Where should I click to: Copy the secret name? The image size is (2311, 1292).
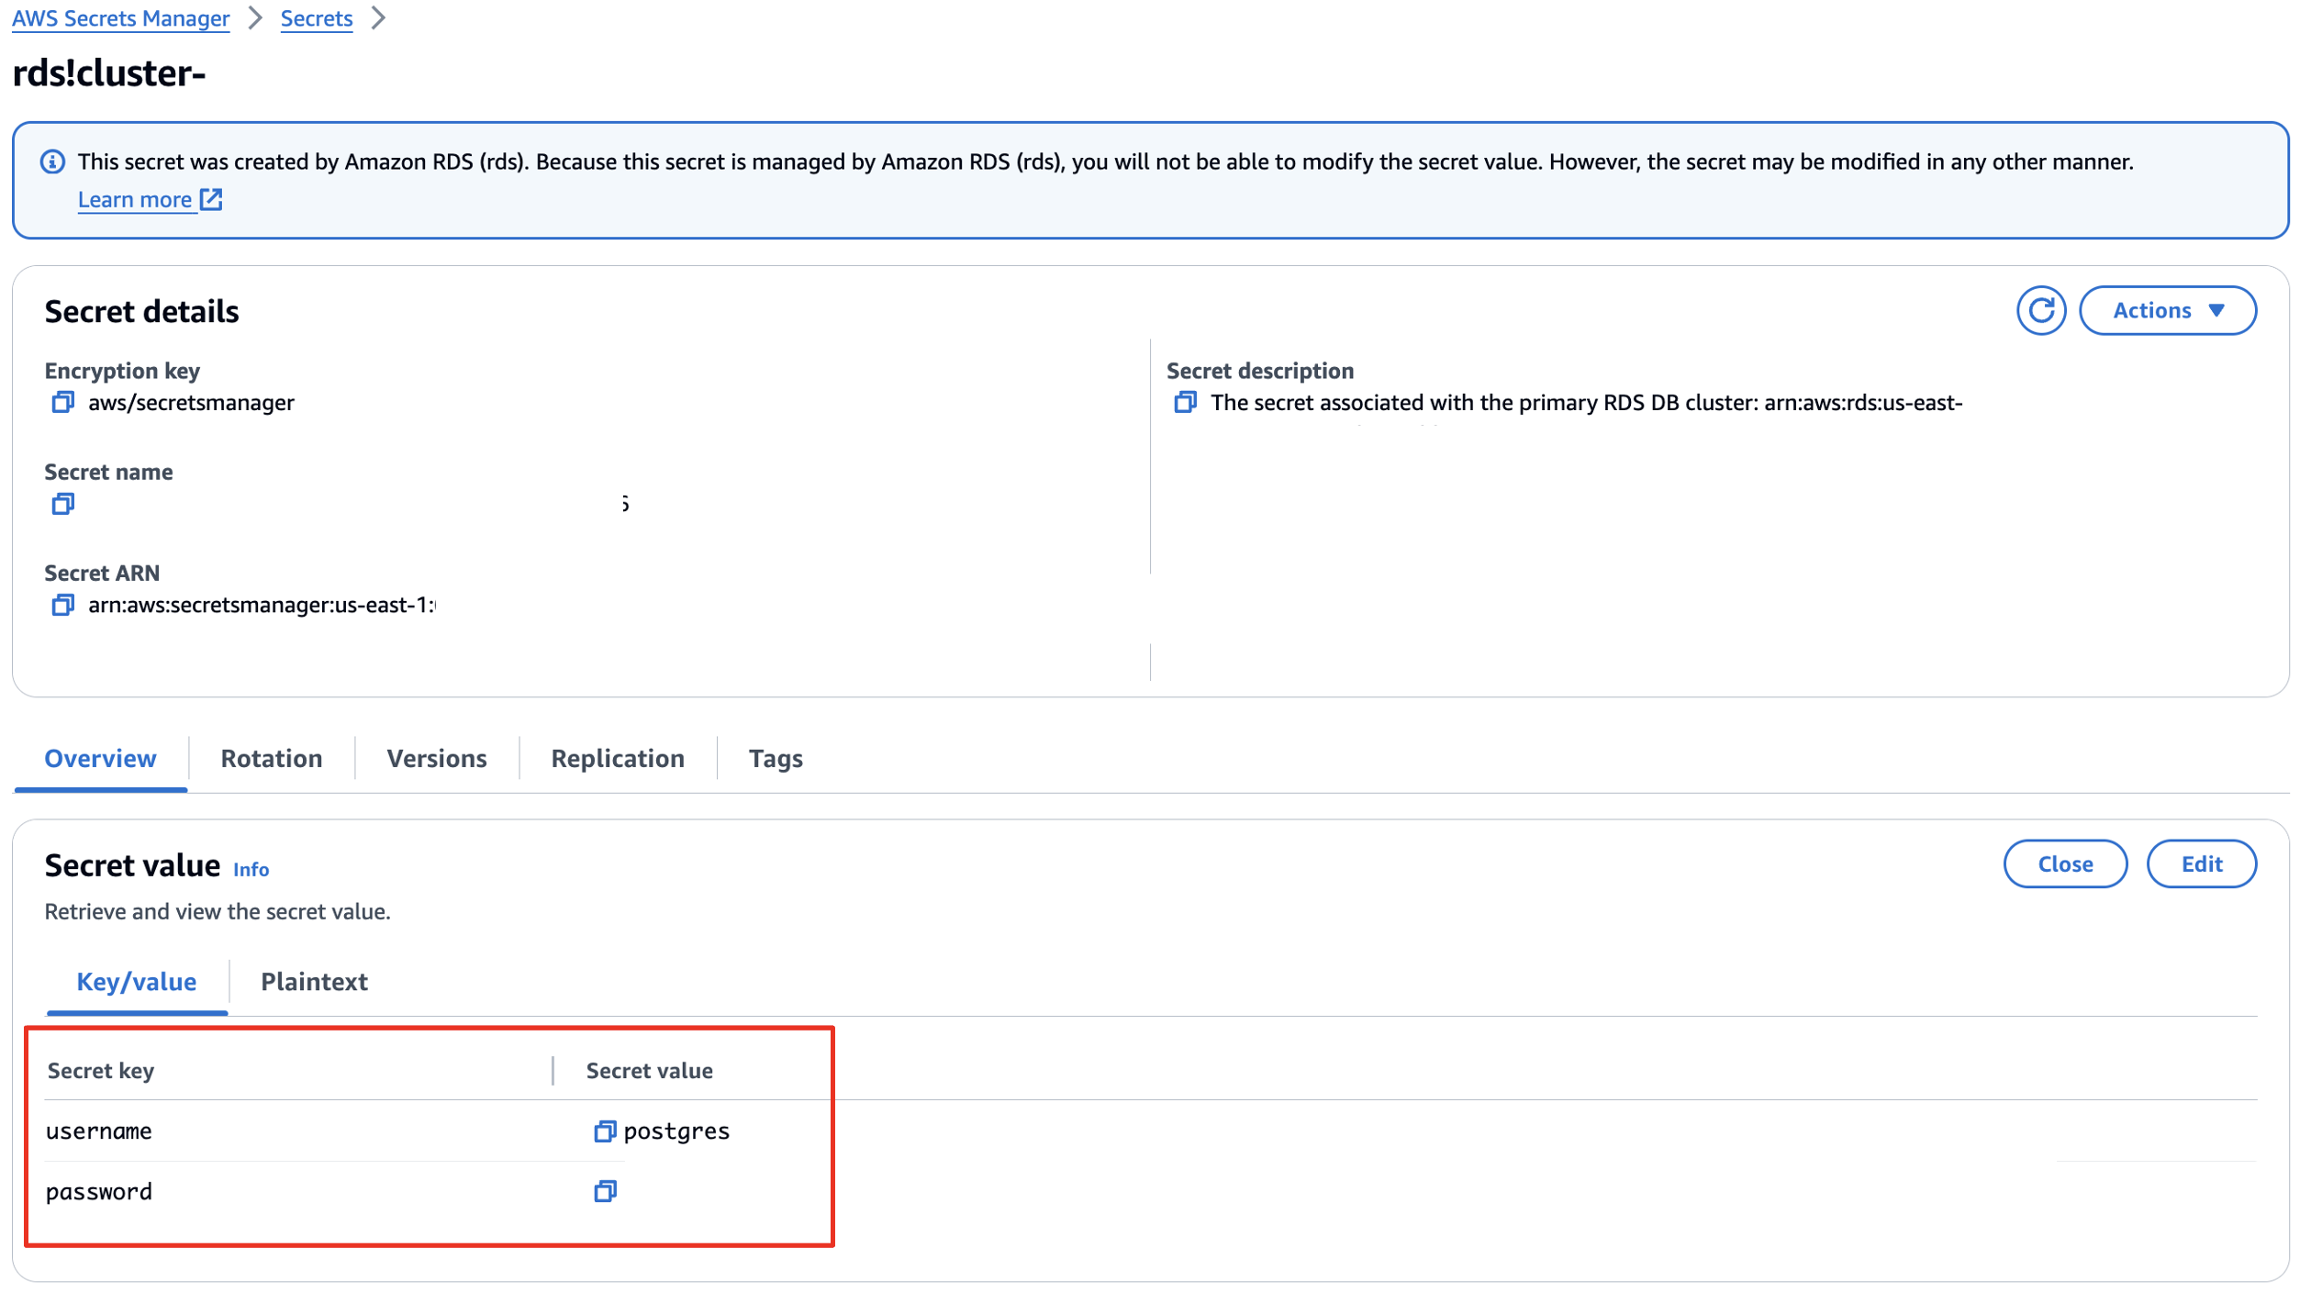tap(62, 504)
